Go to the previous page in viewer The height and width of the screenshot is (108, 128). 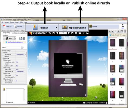tap(57, 33)
